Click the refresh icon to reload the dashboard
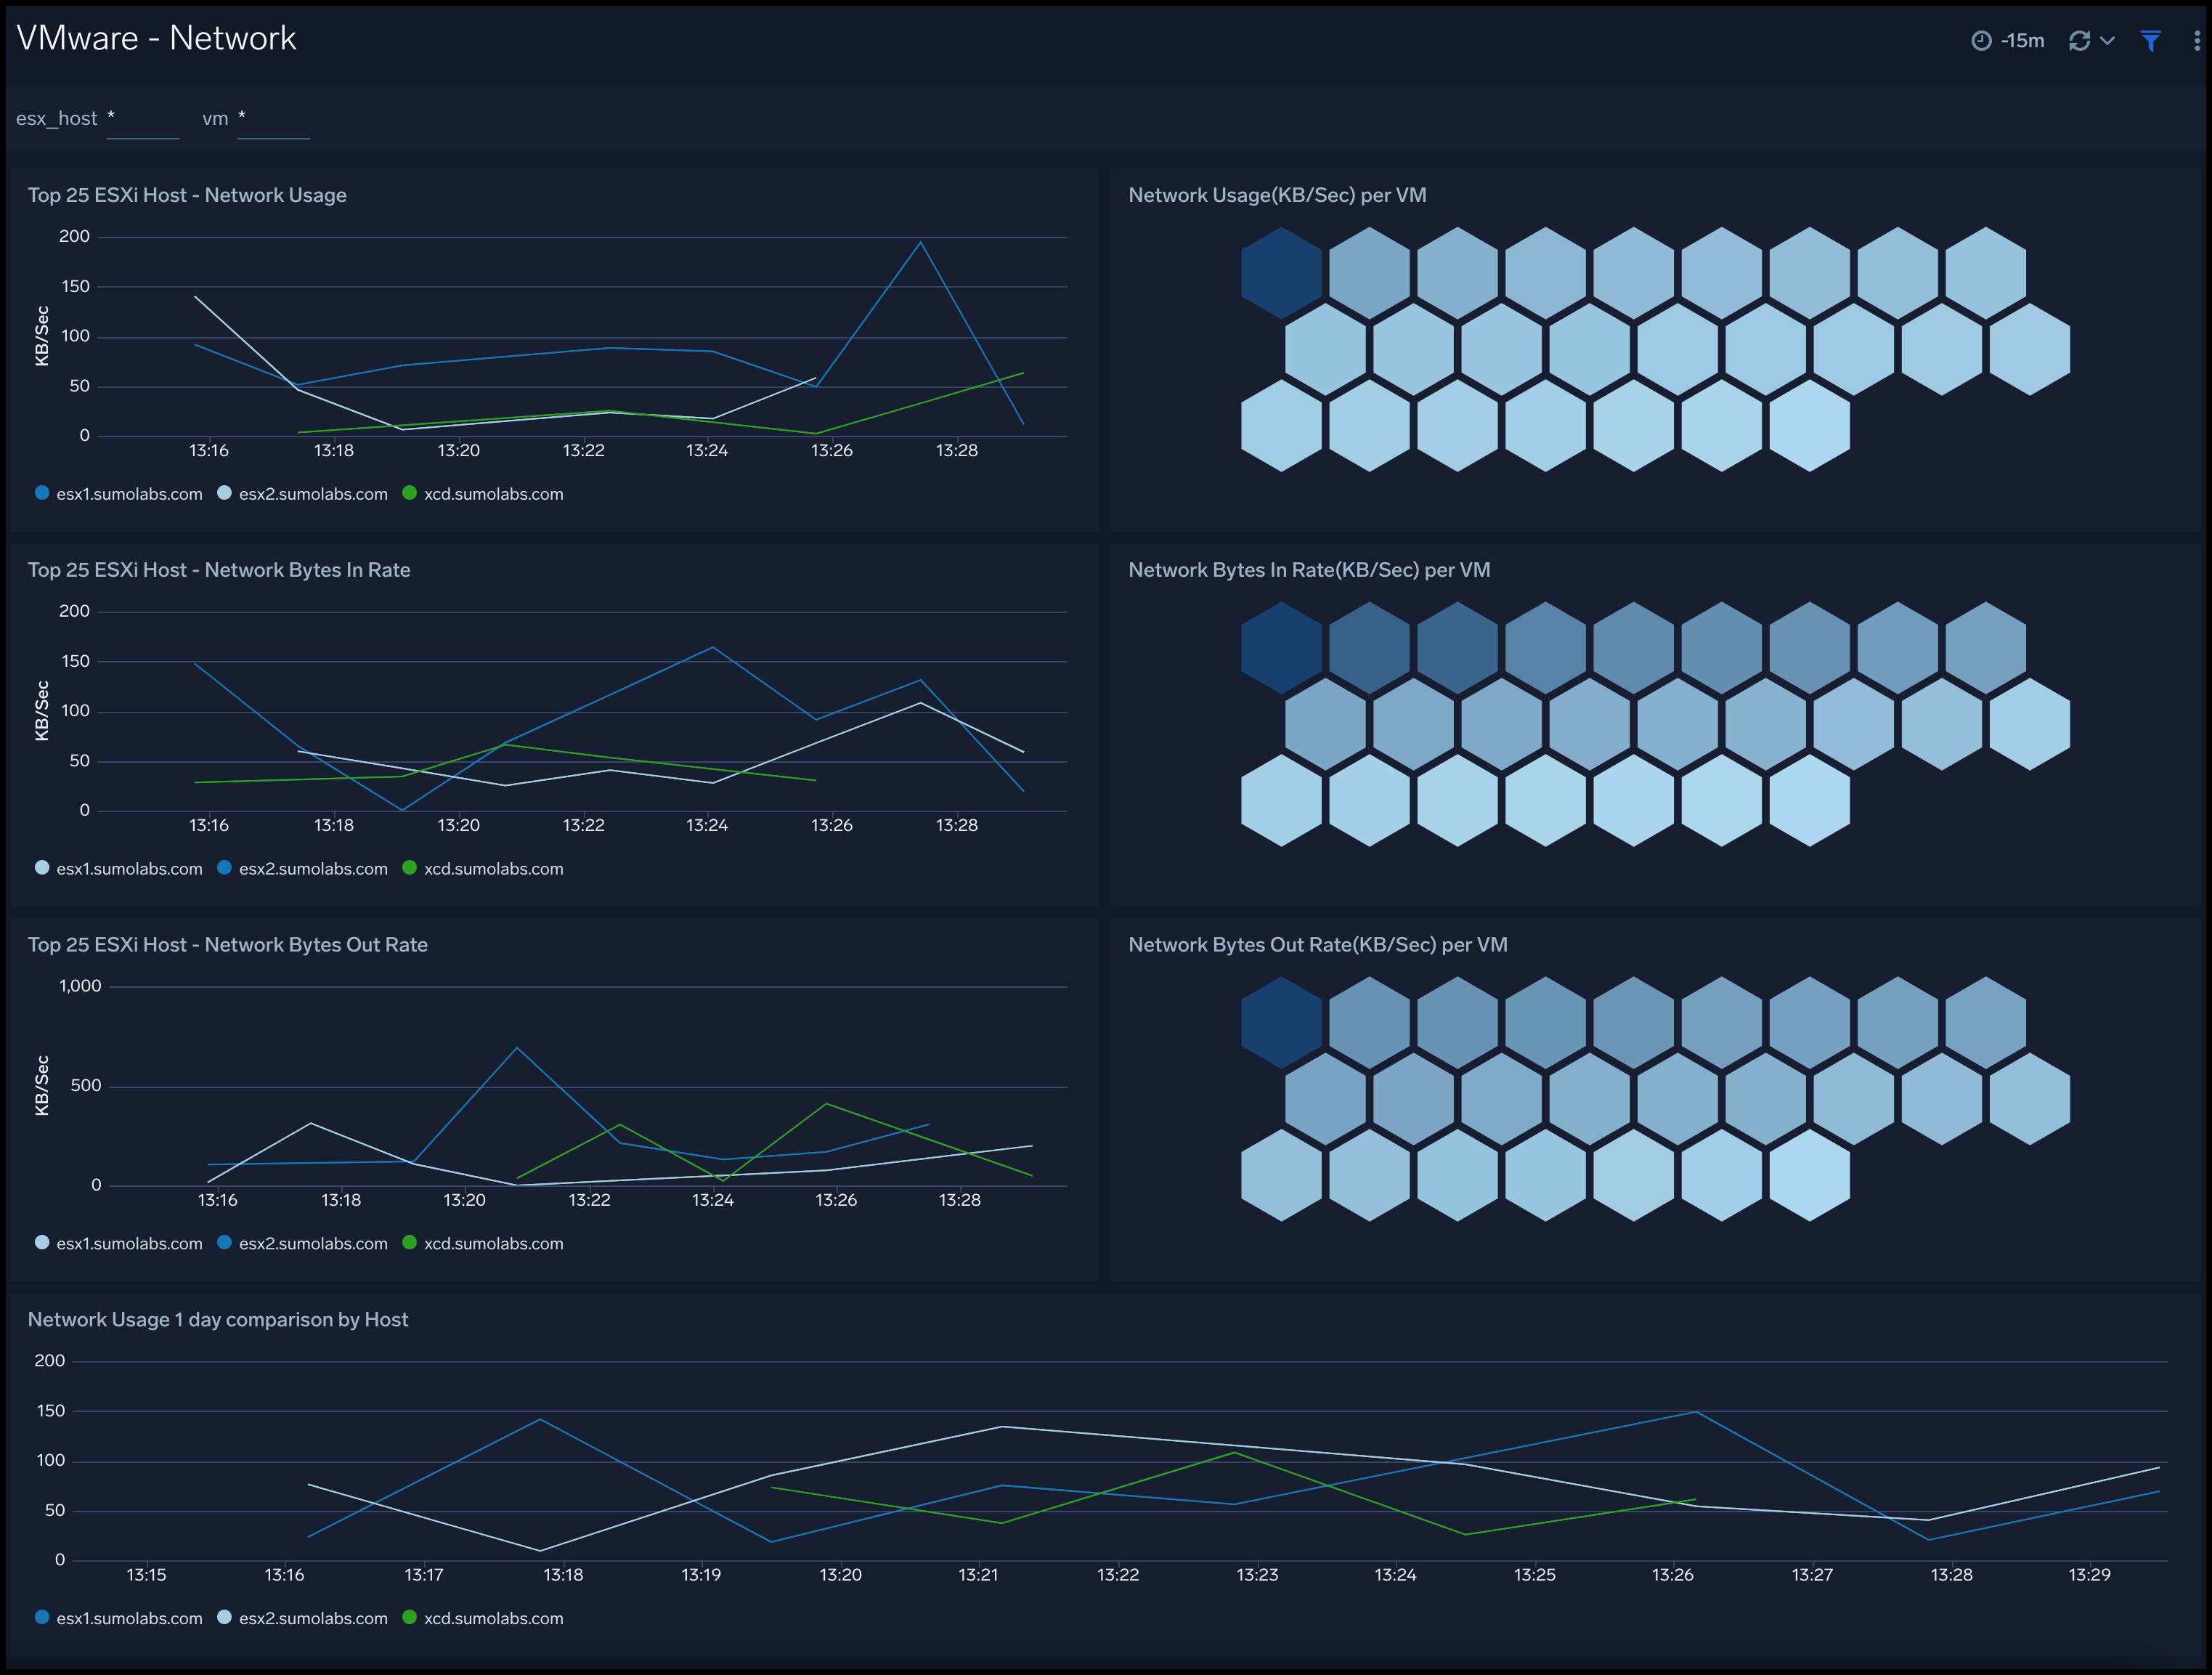 pos(2081,40)
